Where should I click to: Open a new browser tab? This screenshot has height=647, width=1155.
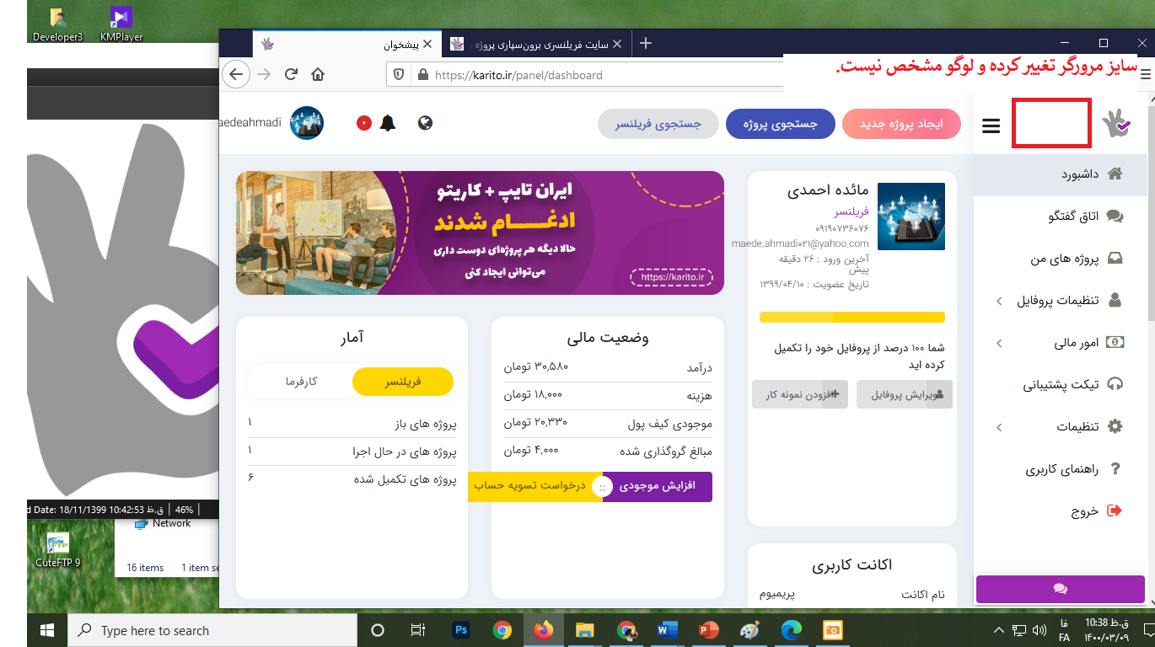[x=646, y=44]
